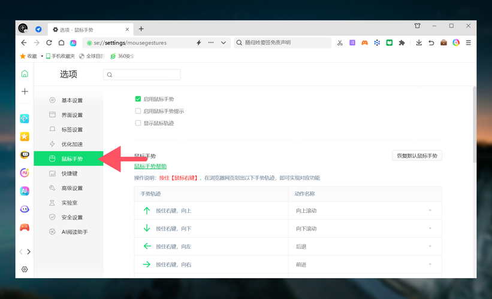Enable 显示鼠标轨迹 checkbox
This screenshot has height=299, width=492.
(138, 123)
